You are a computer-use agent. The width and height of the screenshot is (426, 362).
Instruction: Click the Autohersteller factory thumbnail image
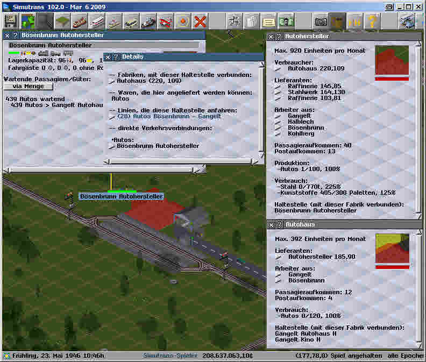click(x=392, y=60)
